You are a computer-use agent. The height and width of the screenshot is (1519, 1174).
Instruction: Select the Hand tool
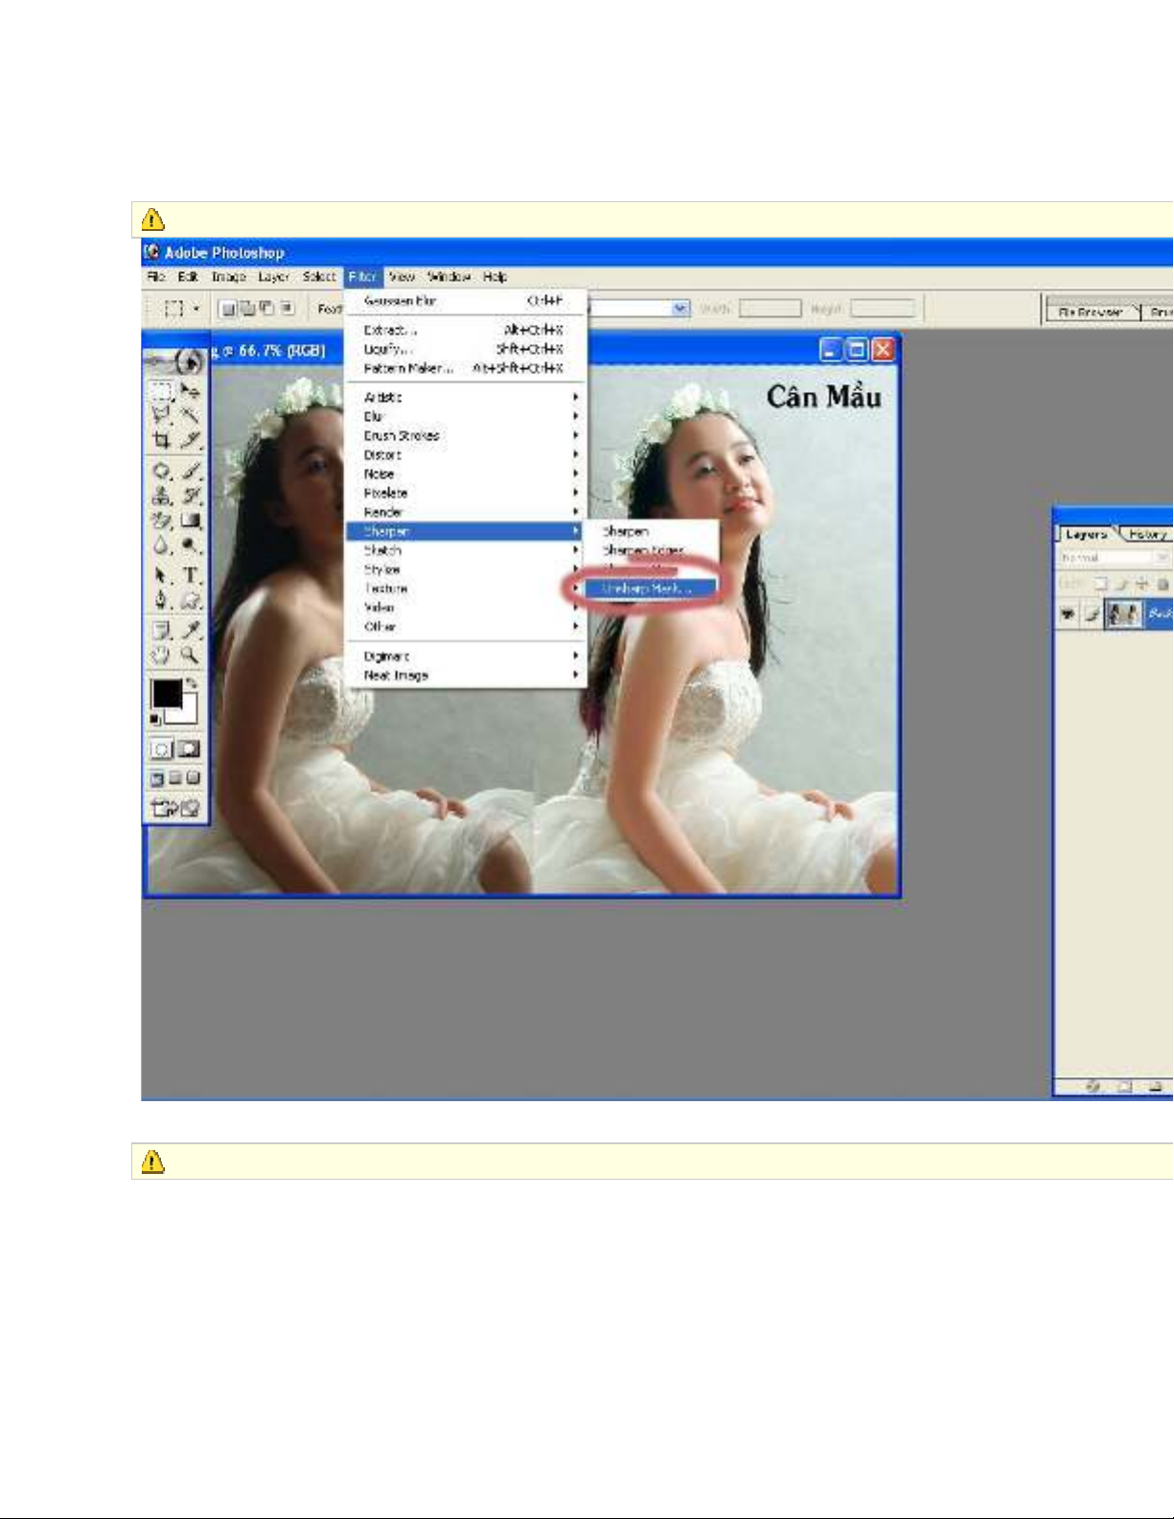click(x=161, y=656)
